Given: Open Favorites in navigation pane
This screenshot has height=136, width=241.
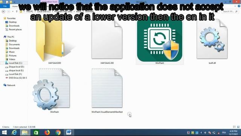Looking at the screenshot, I should point(11,18).
